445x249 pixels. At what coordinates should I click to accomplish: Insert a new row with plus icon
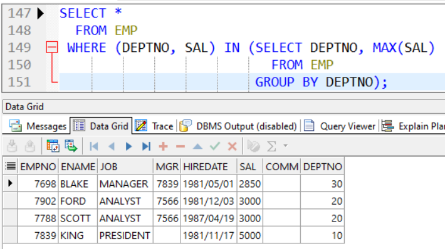[163, 146]
